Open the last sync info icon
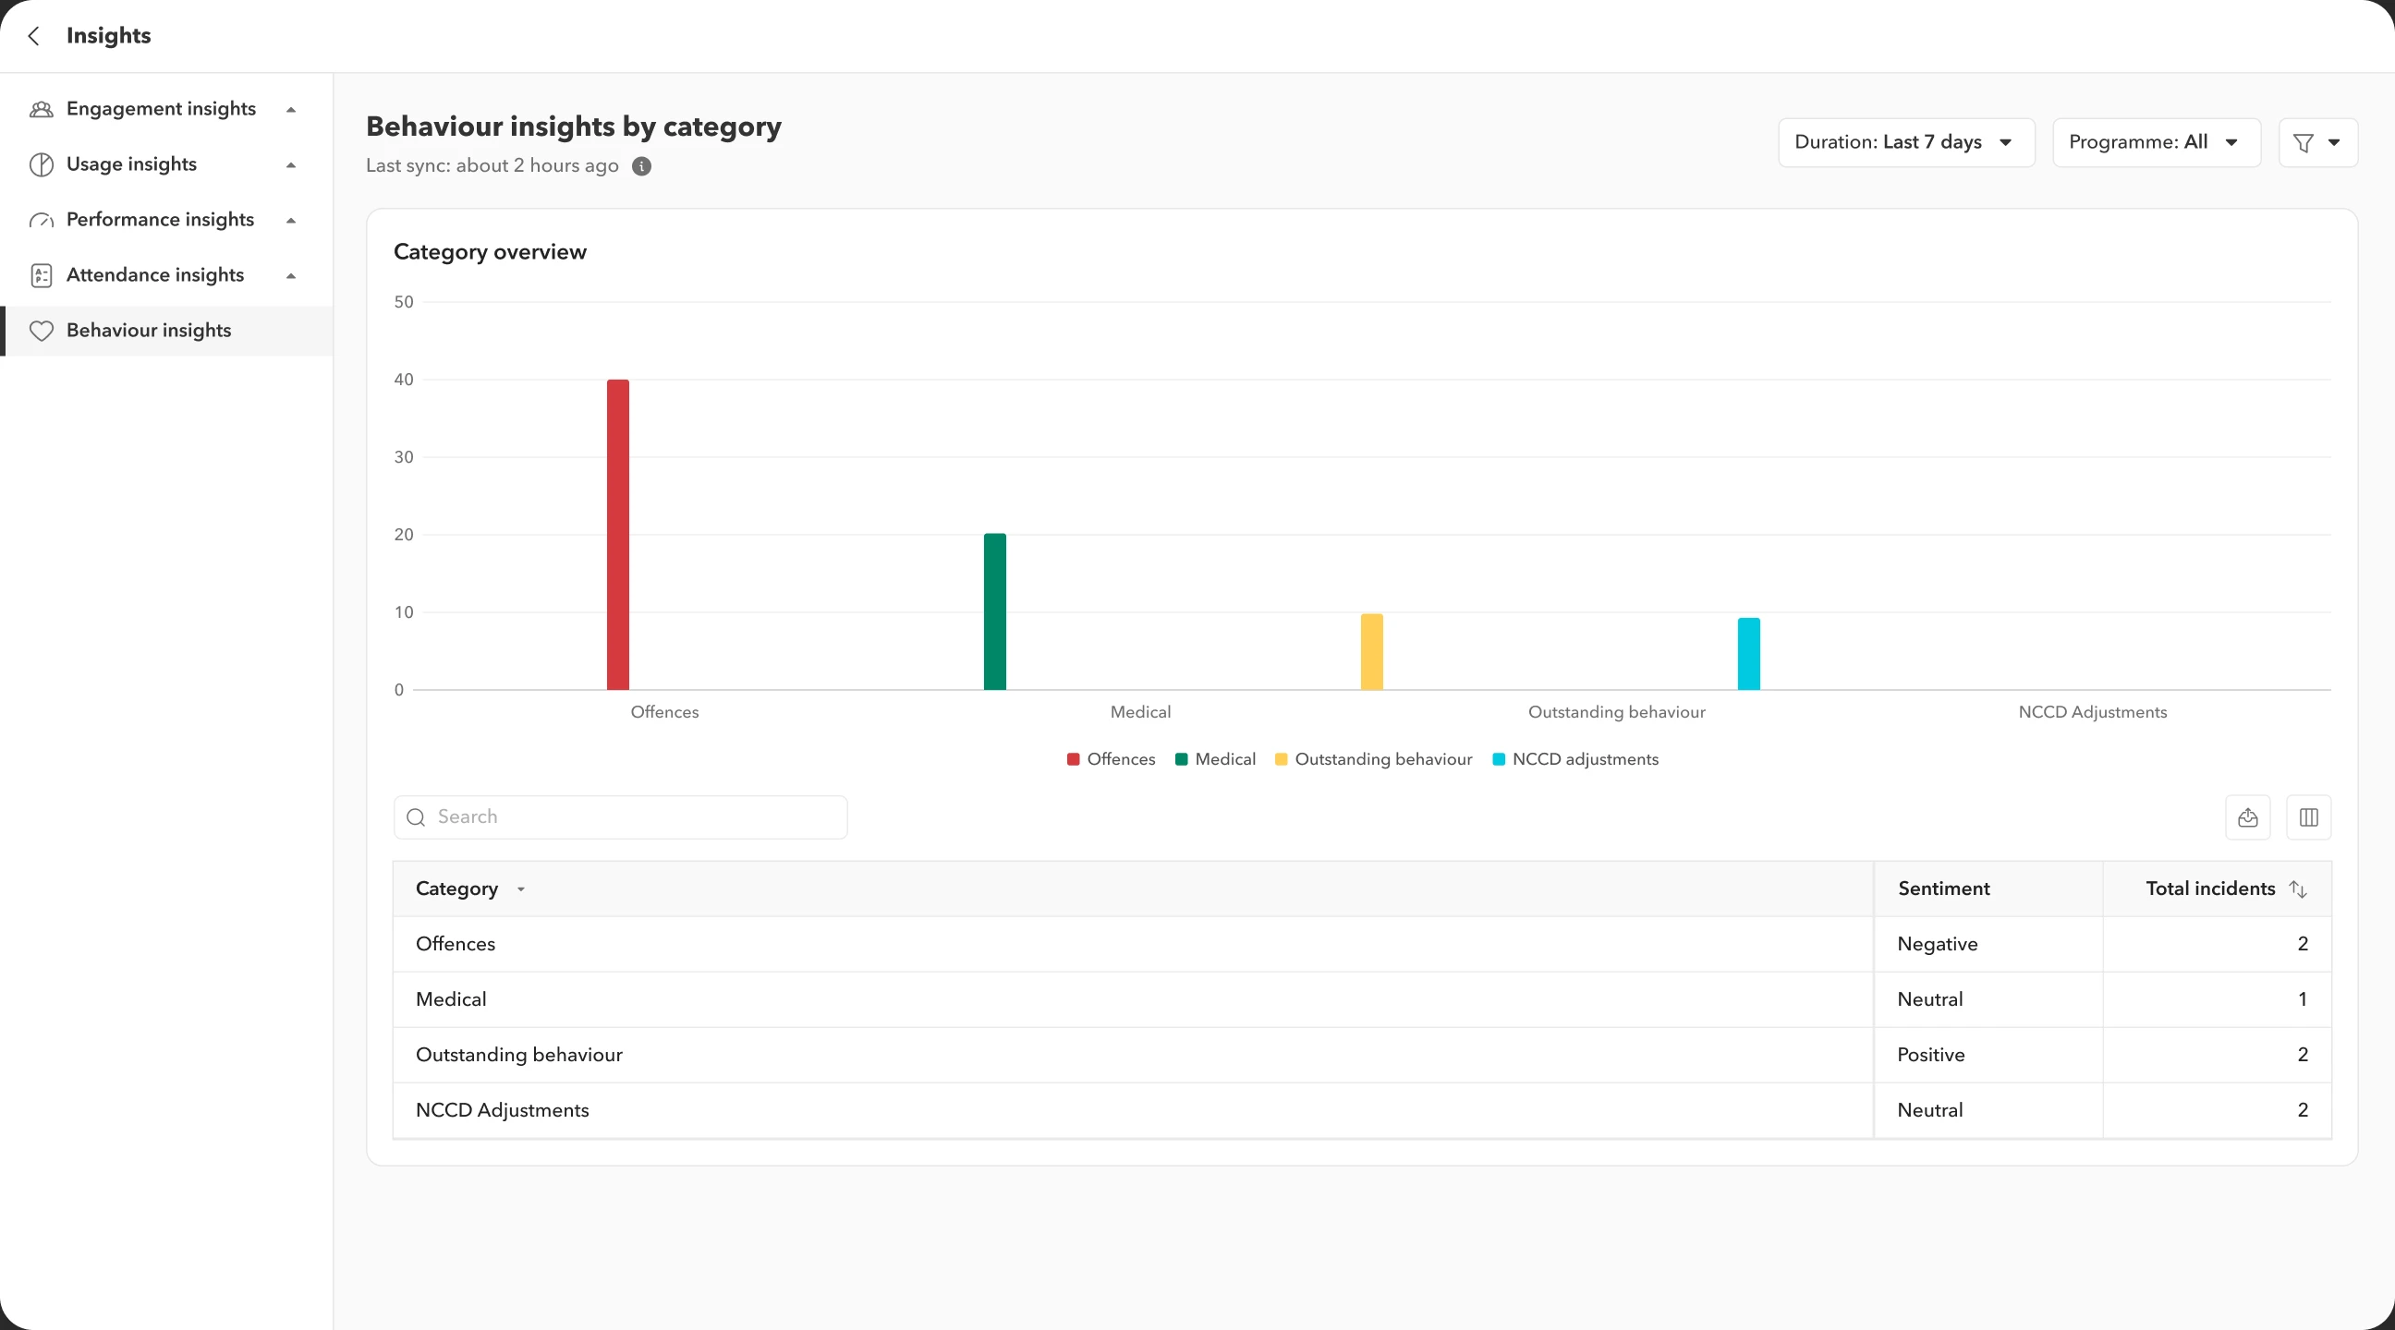 click(641, 166)
